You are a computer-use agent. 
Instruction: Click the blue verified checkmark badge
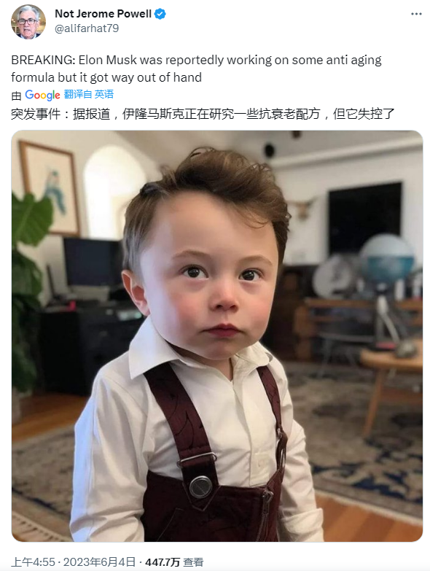click(160, 14)
